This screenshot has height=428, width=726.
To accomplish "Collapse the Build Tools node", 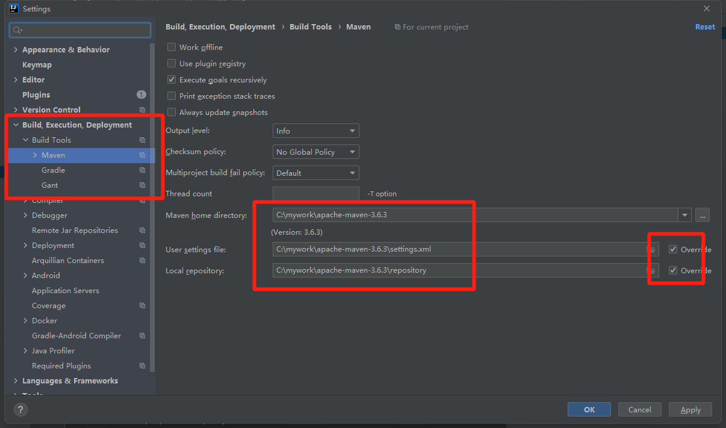I will [25, 140].
